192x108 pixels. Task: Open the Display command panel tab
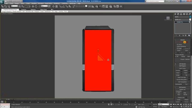187,14
